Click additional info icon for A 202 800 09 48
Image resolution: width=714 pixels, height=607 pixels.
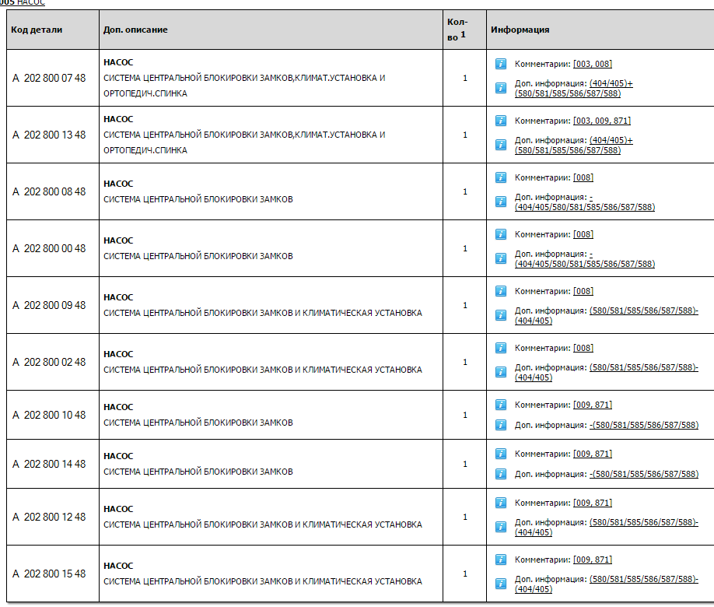point(500,315)
